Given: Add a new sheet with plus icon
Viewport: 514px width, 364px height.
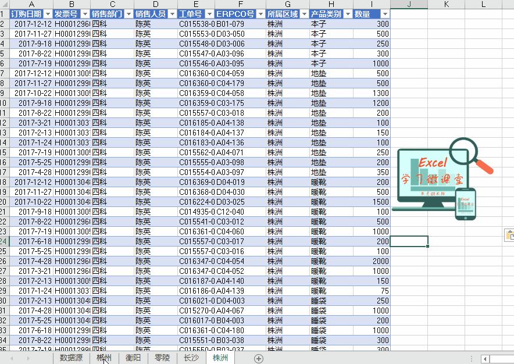Looking at the screenshot, I should click(259, 358).
